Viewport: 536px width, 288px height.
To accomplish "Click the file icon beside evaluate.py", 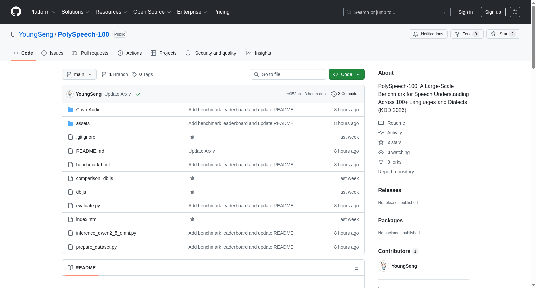I will click(x=70, y=206).
